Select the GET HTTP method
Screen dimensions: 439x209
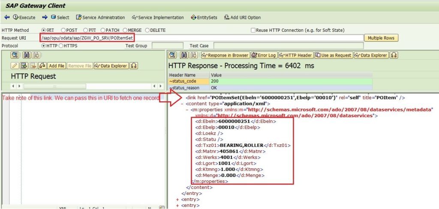coord(43,30)
